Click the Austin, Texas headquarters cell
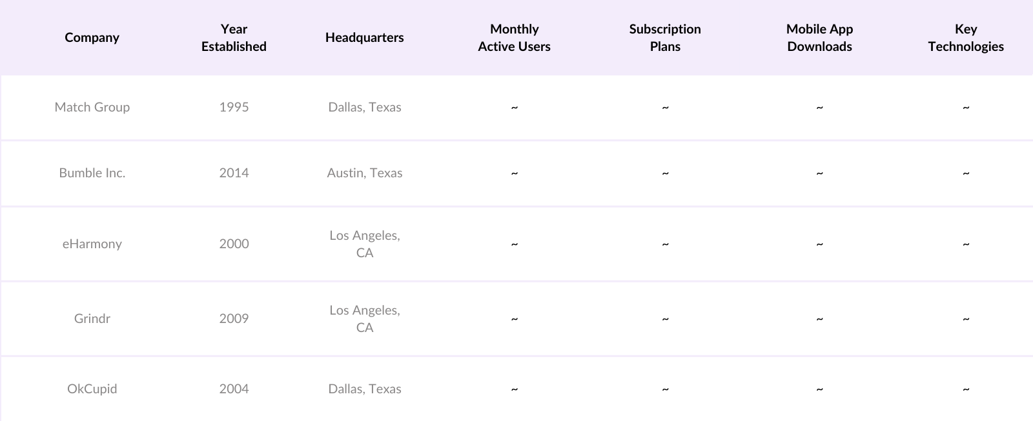Viewport: 1033px width, 421px height. 364,173
